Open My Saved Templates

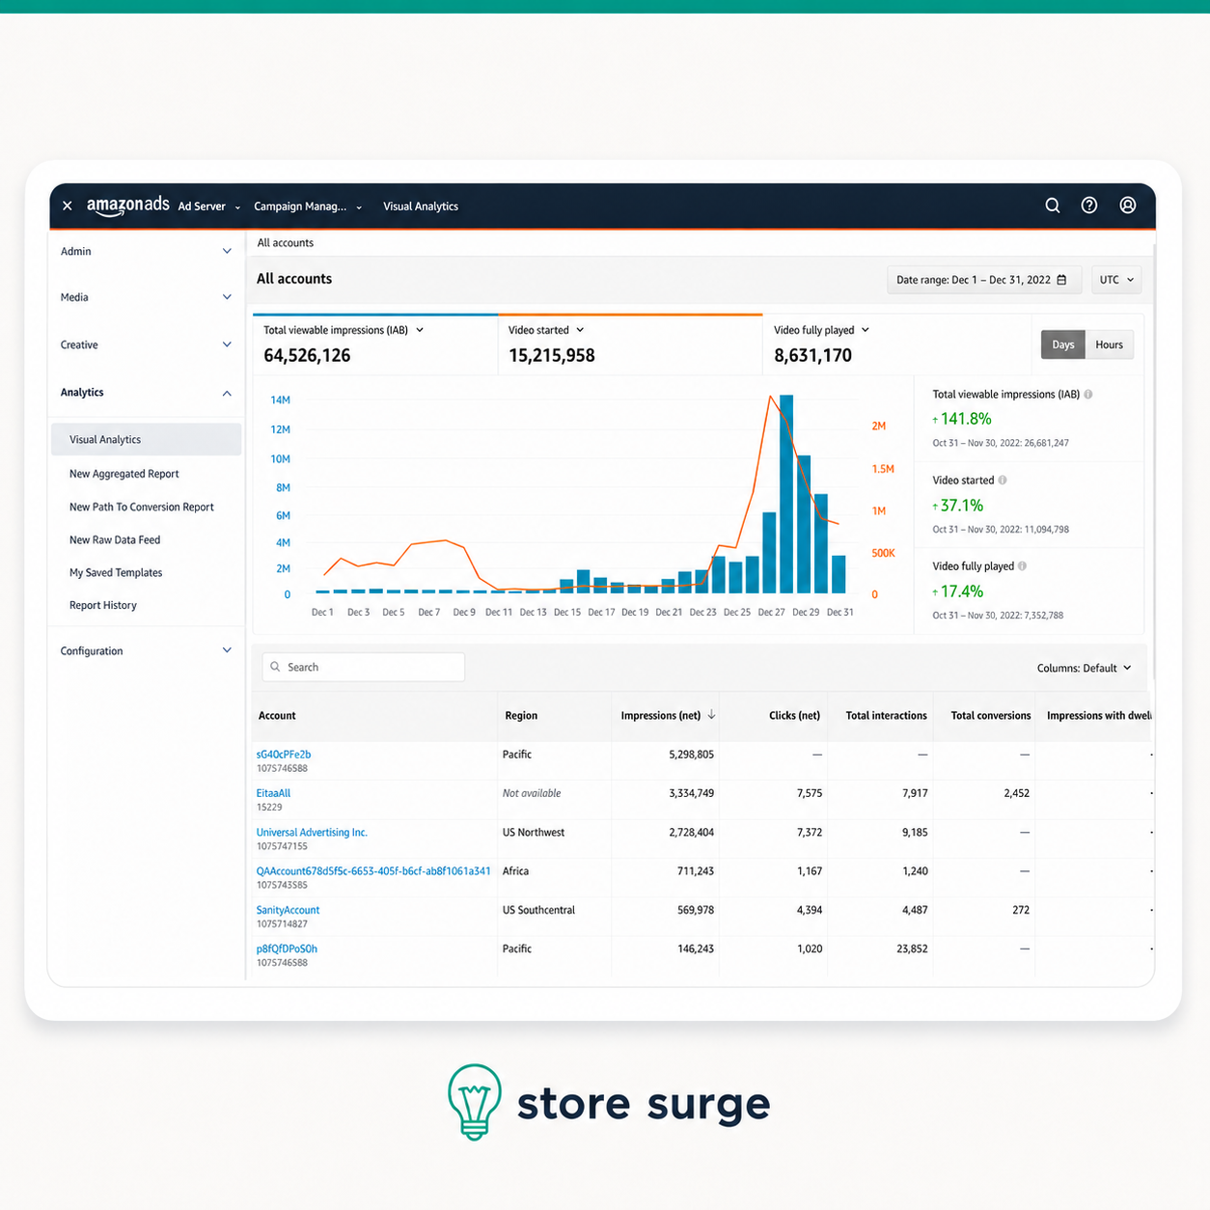coord(116,573)
